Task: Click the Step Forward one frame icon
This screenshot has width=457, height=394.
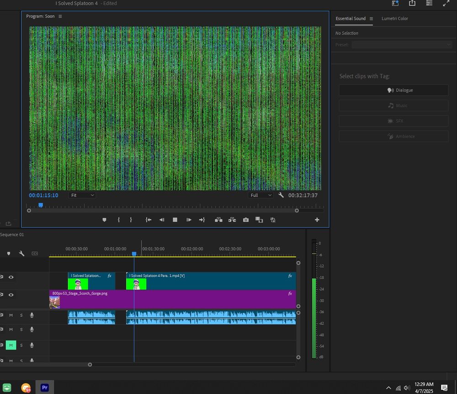Action: point(189,220)
